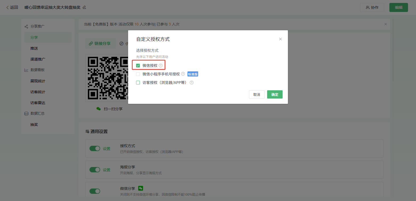Click the 数据汇总 database icon

point(26,114)
